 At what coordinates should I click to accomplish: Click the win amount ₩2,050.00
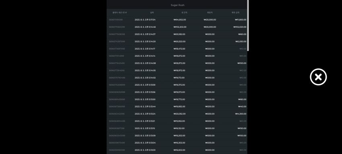[x=241, y=41]
